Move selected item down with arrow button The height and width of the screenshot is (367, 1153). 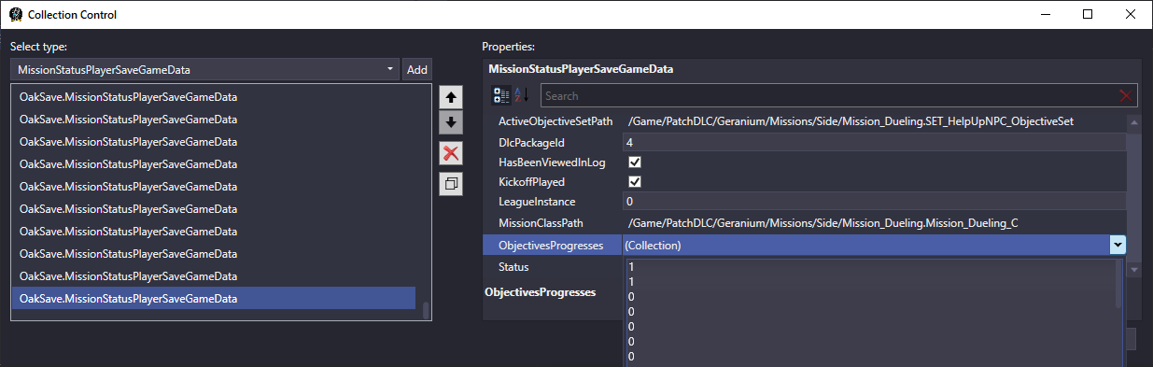[x=451, y=121]
